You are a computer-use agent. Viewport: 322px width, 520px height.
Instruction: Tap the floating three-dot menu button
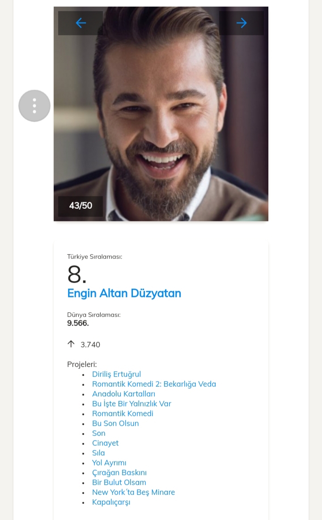[x=34, y=106]
